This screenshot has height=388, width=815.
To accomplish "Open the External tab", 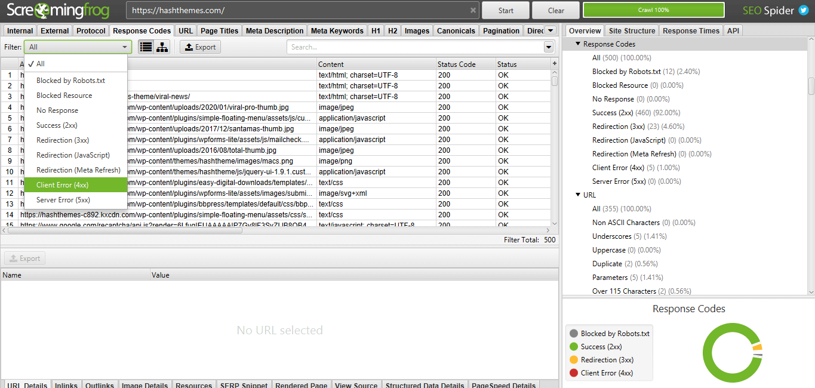I will point(55,30).
